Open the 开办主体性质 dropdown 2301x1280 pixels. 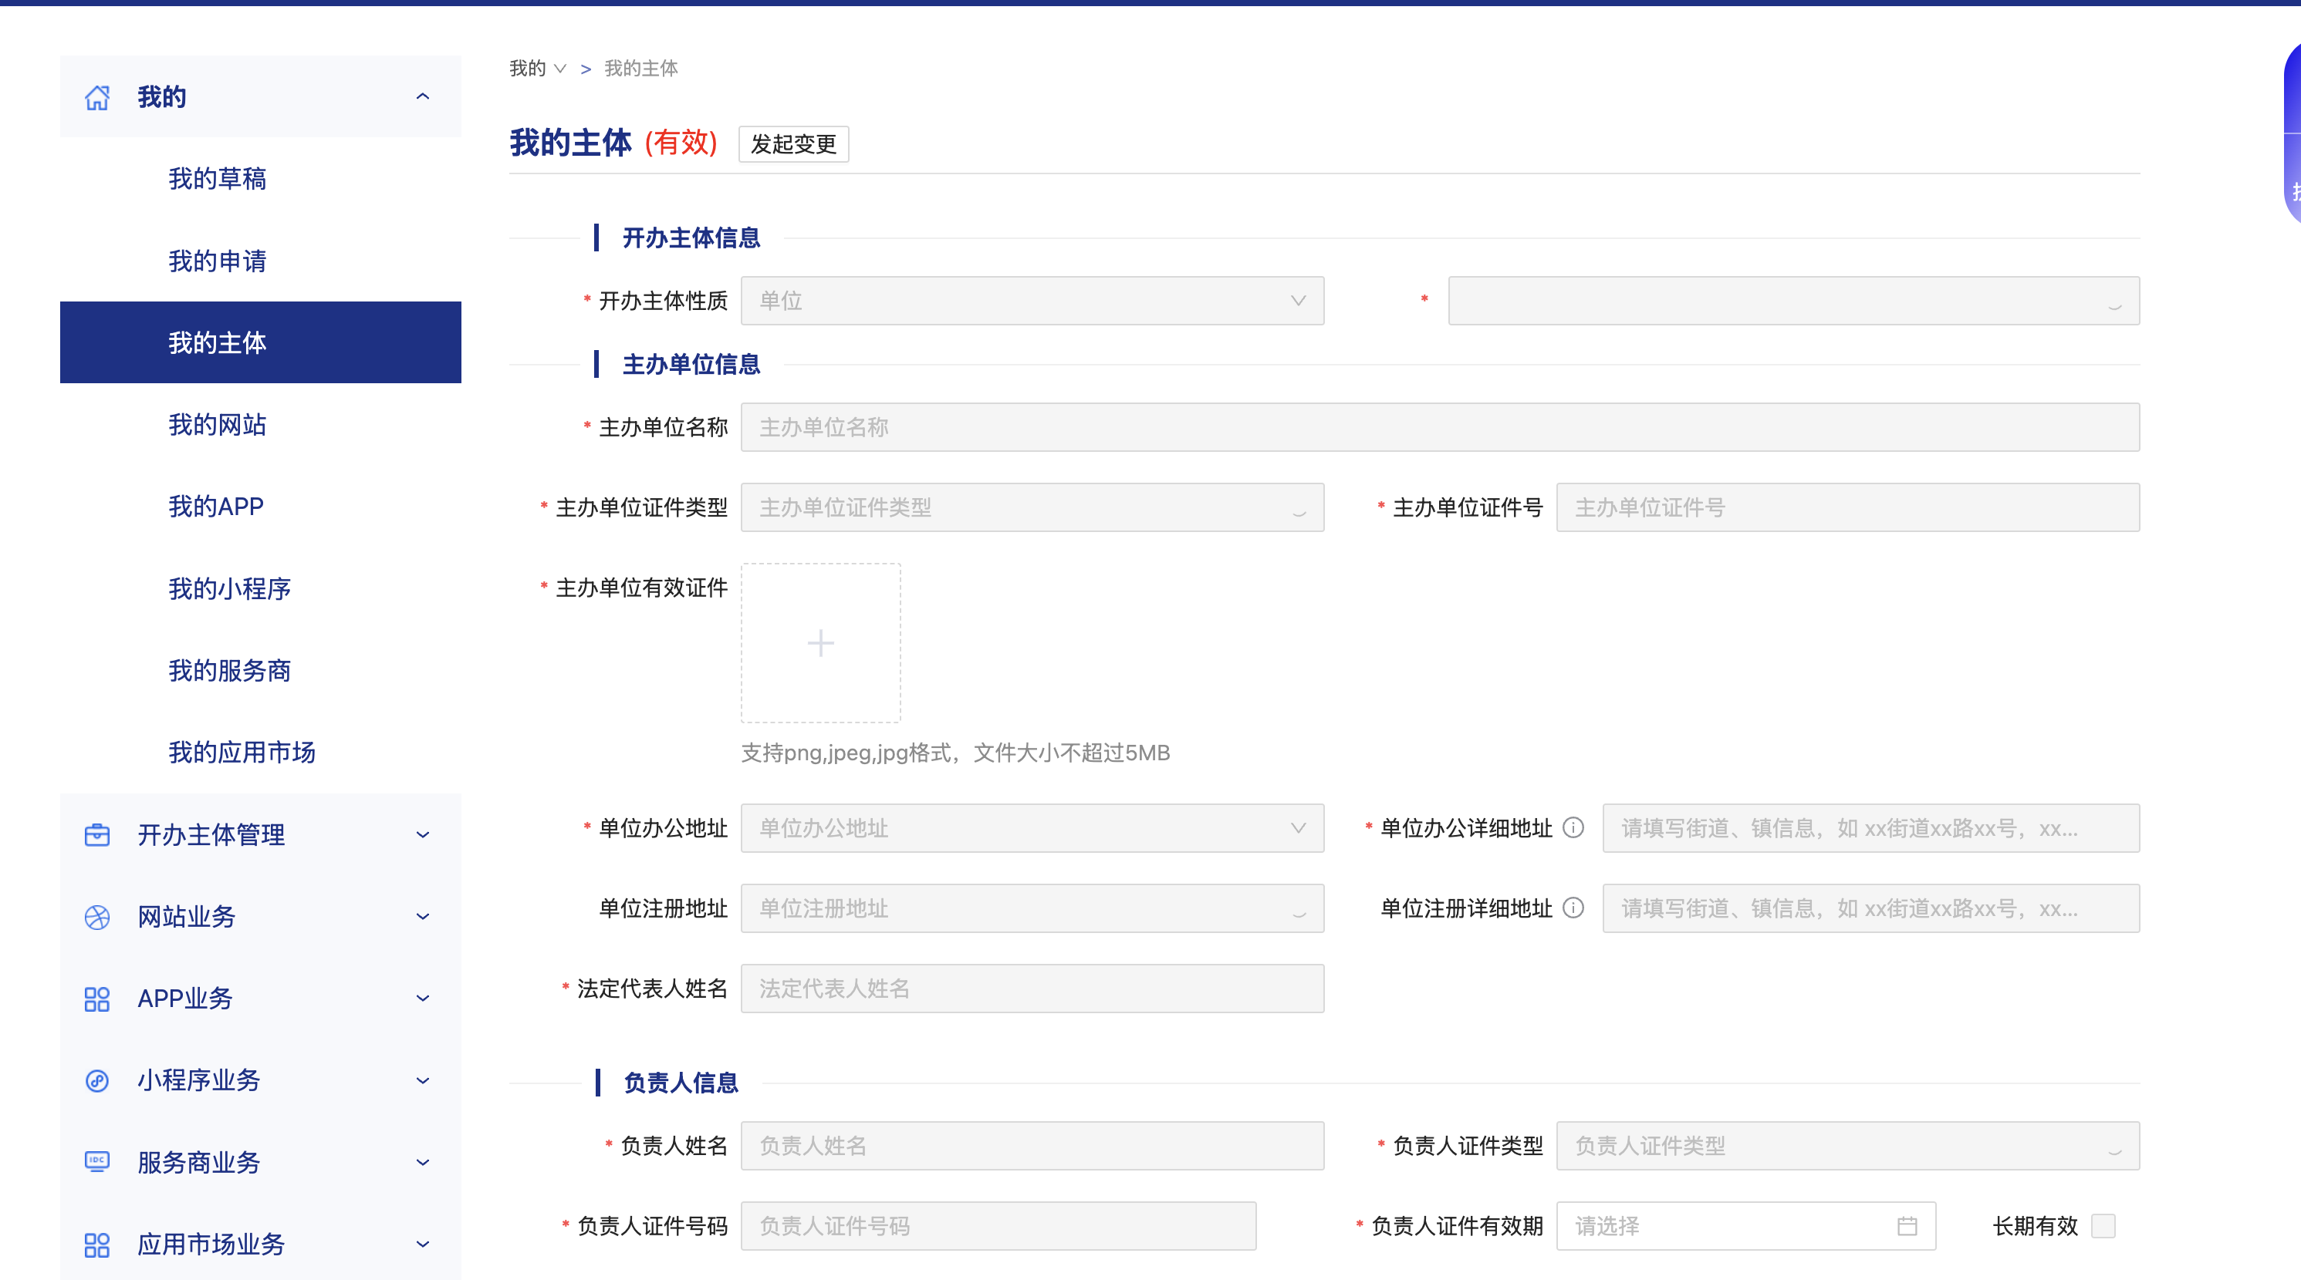point(1032,301)
